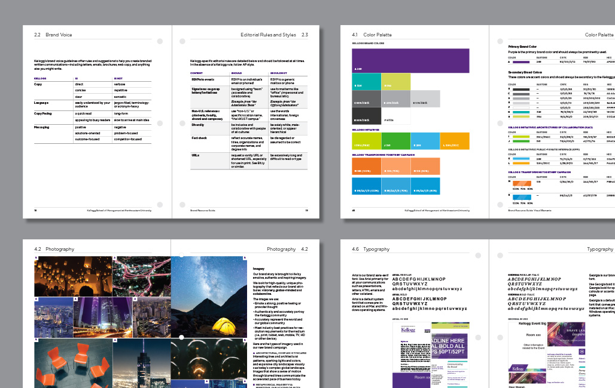Click the 'URLs' row label
Image resolution: width=615 pixels, height=388 pixels.
tap(195, 155)
